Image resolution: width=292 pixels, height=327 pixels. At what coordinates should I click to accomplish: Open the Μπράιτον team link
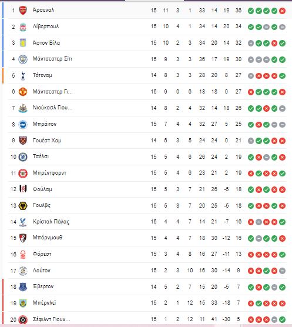(45, 124)
